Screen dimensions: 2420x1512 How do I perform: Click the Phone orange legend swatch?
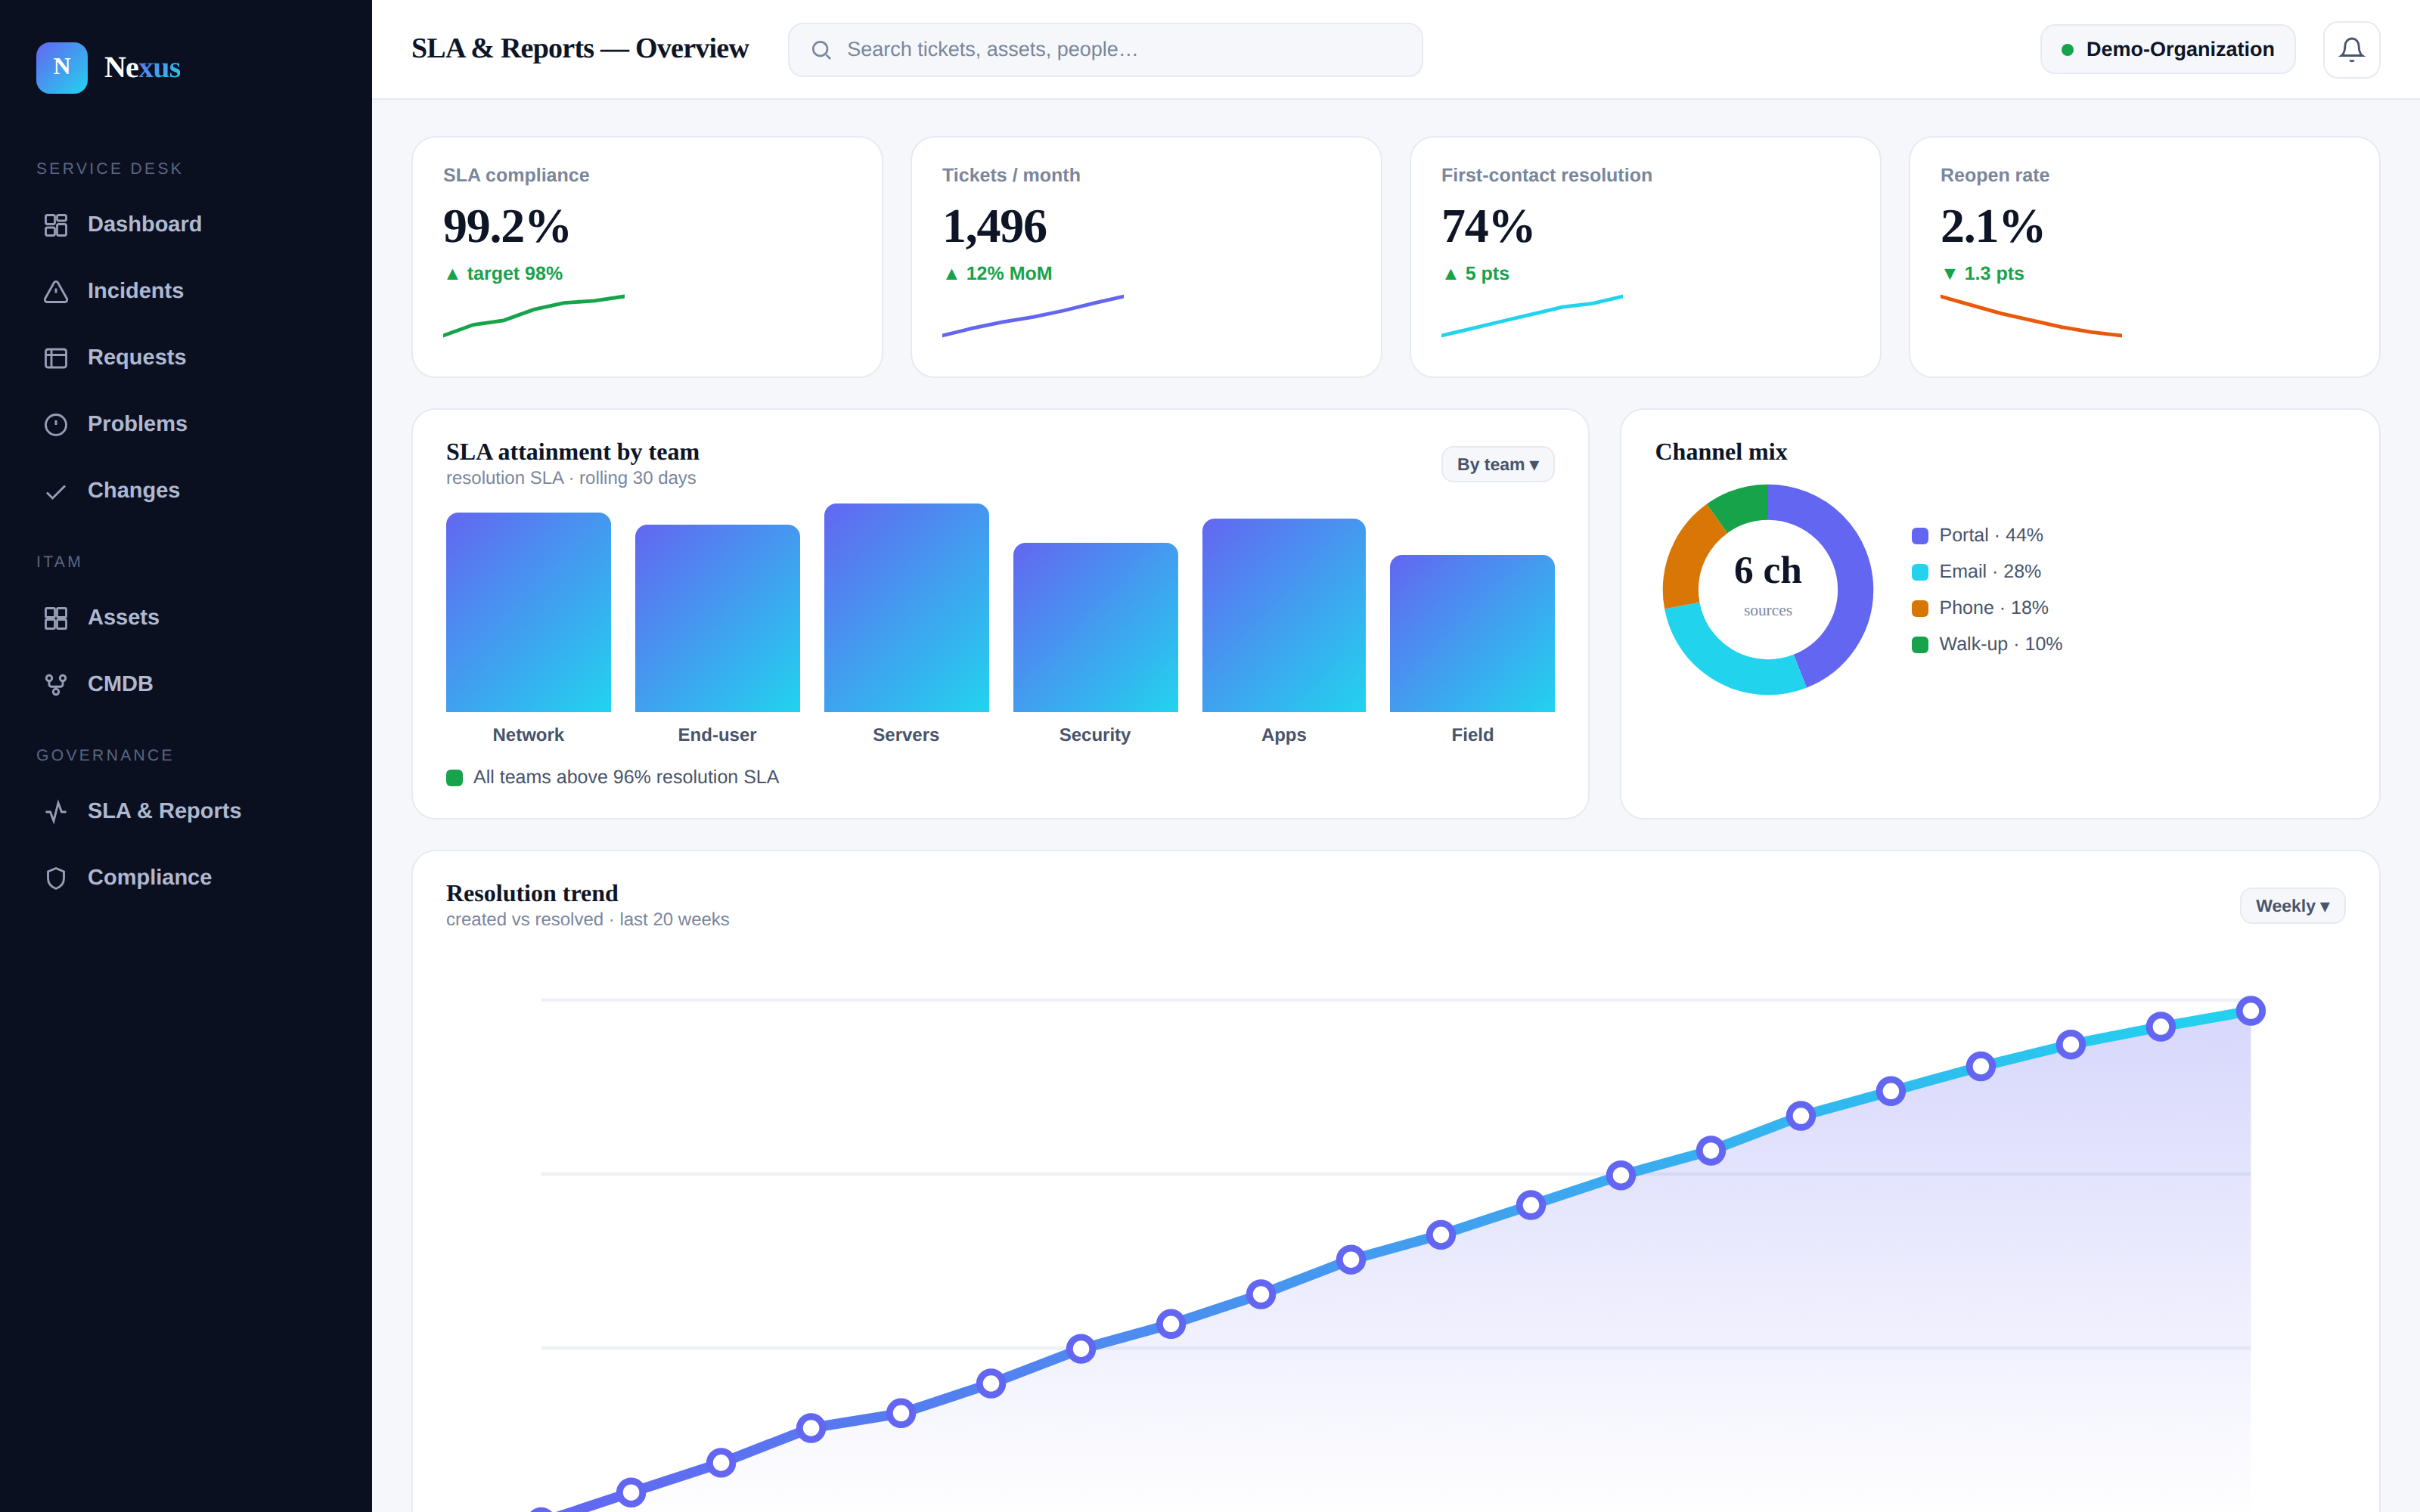[1920, 608]
